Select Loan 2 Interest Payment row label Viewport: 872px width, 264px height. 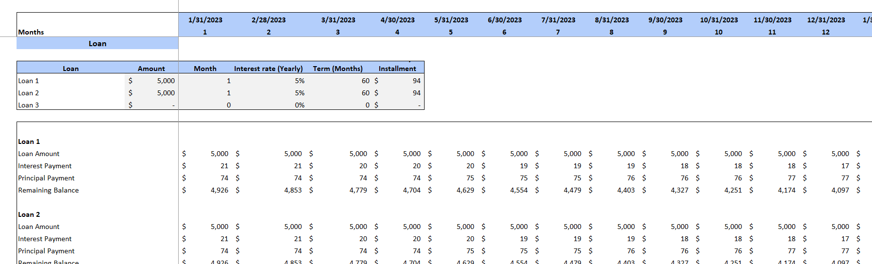45,239
